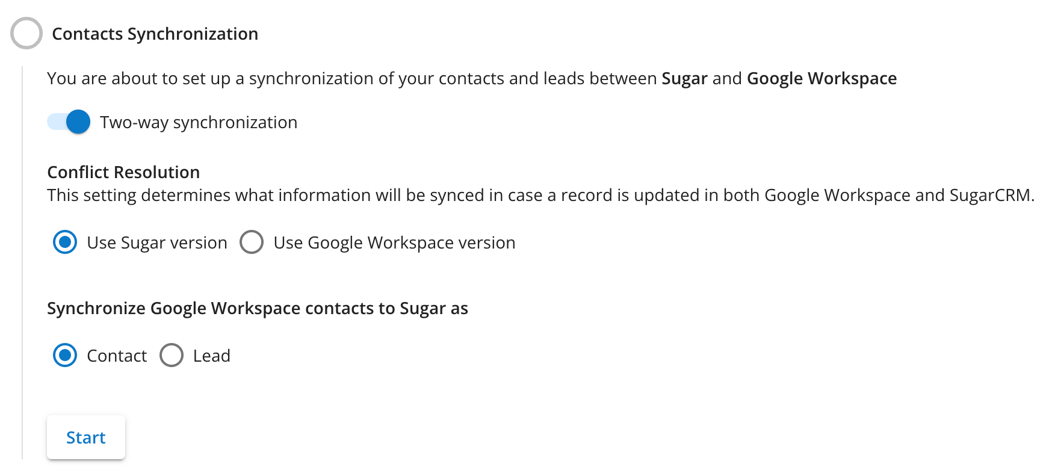Choose the Use Google Workspace version radio circle
1040x473 pixels.
point(252,243)
